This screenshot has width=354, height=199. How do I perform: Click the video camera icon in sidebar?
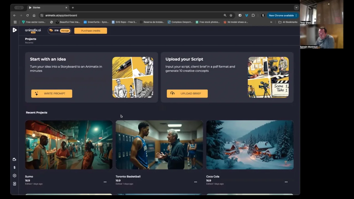pos(14,159)
